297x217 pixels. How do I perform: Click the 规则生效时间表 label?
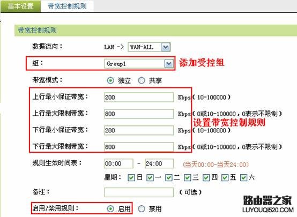coord(57,163)
